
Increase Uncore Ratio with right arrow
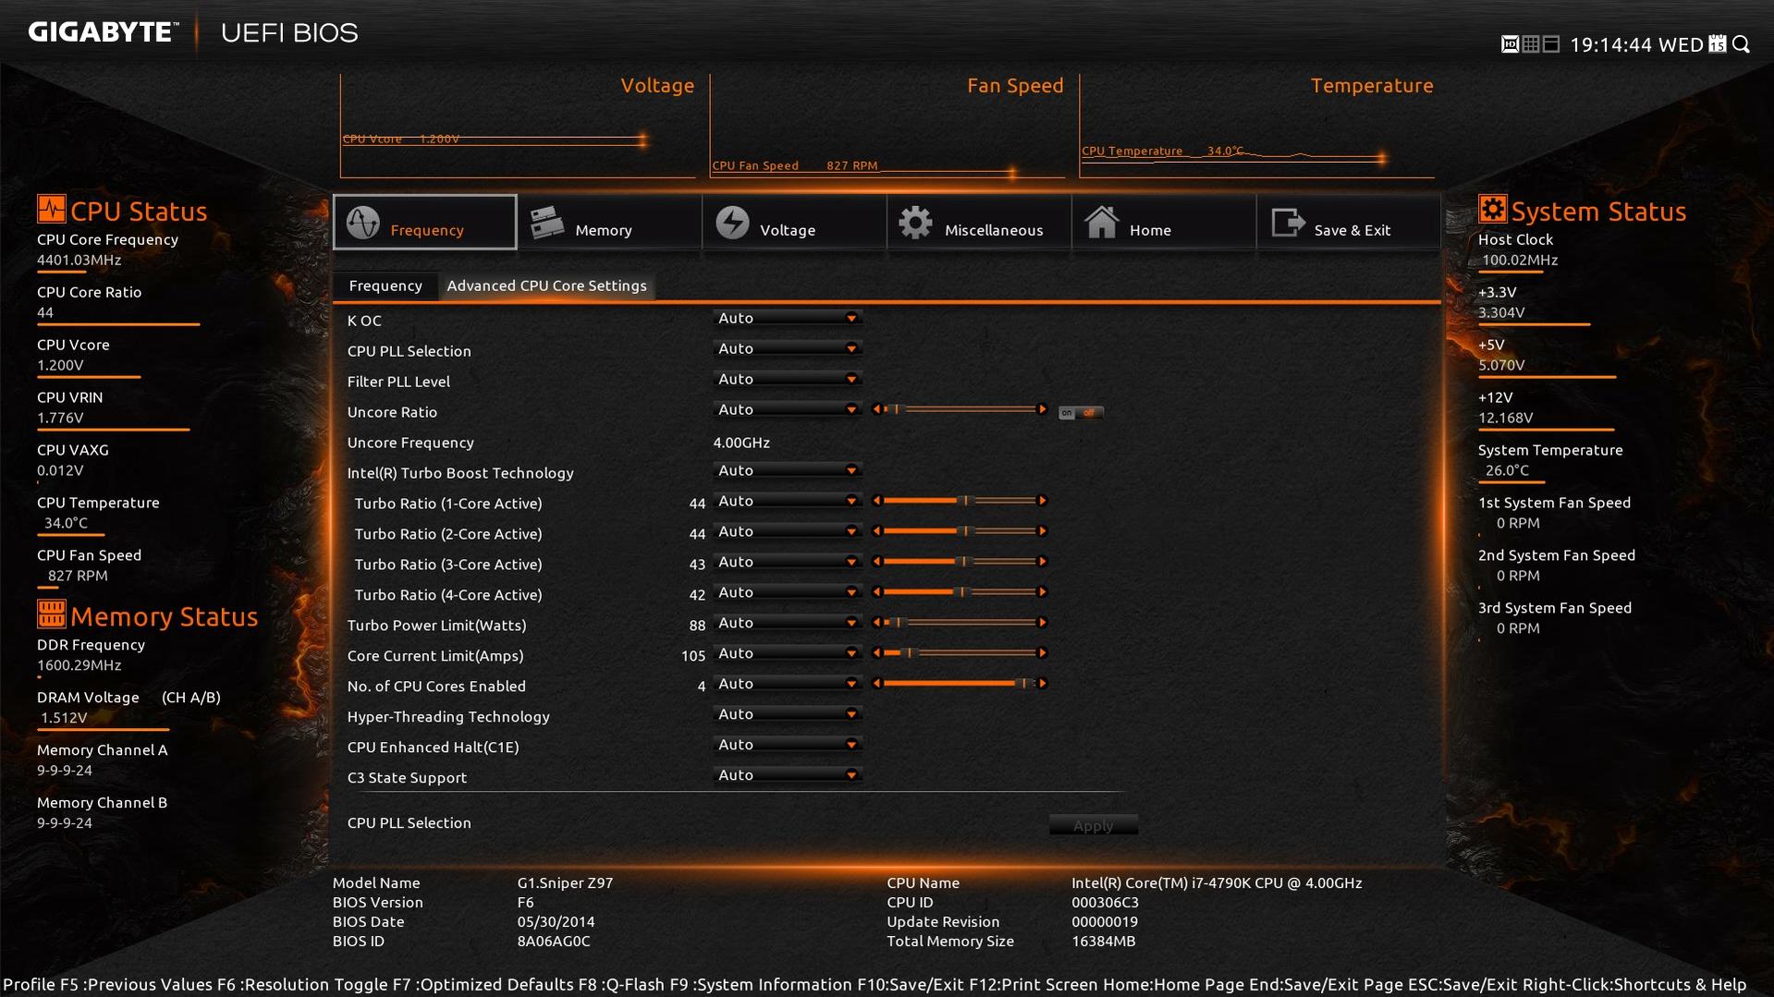1043,409
